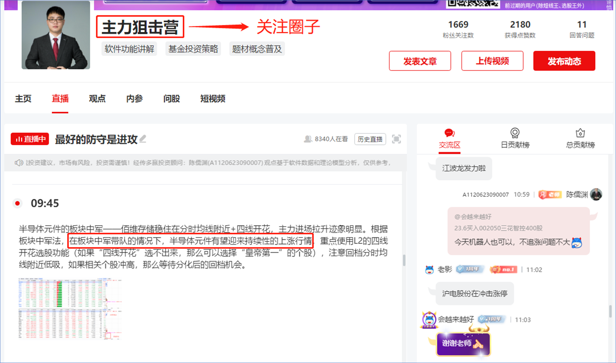
Task: Click the 总贡献榜 crown icon
Action: coord(580,133)
